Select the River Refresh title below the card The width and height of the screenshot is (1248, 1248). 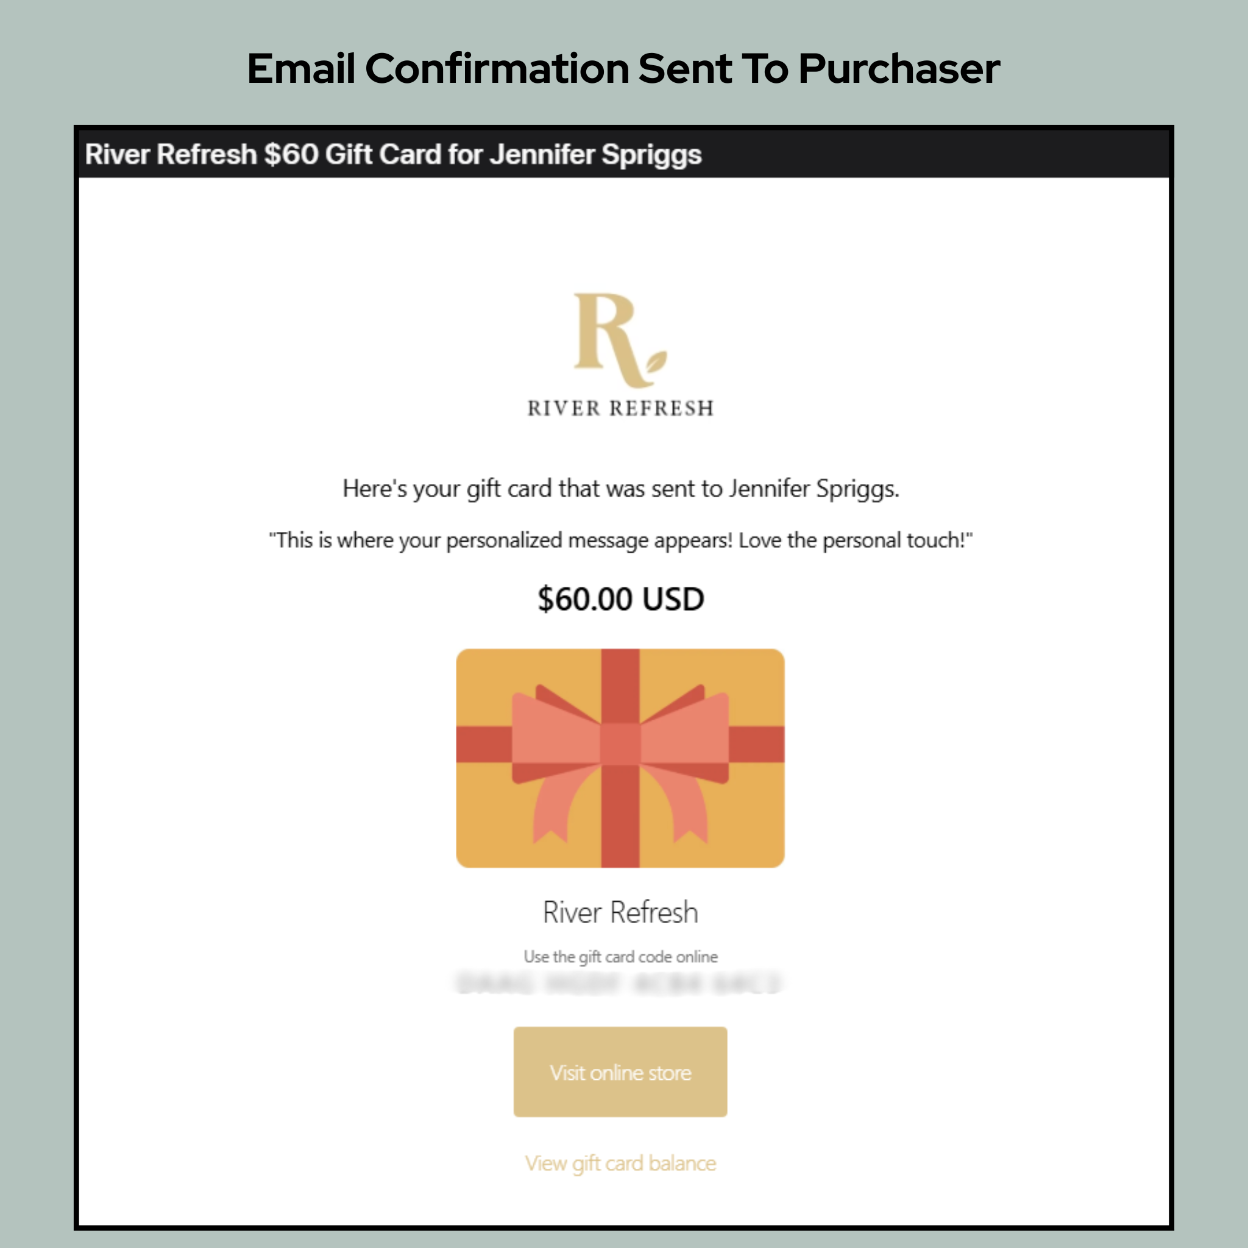pos(620,912)
